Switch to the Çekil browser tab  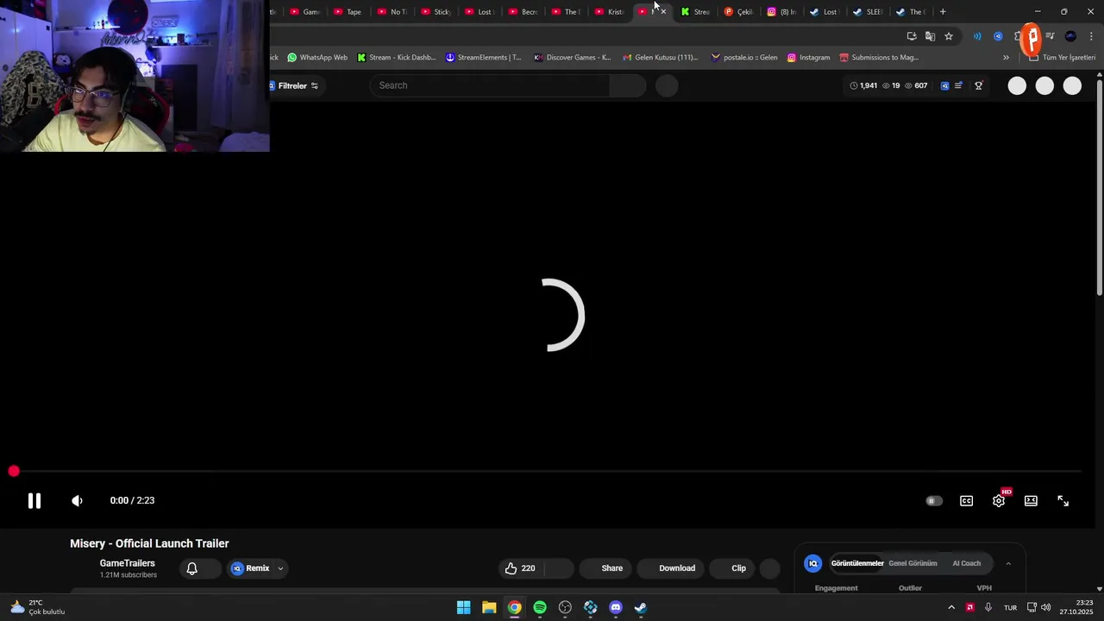[x=738, y=12]
